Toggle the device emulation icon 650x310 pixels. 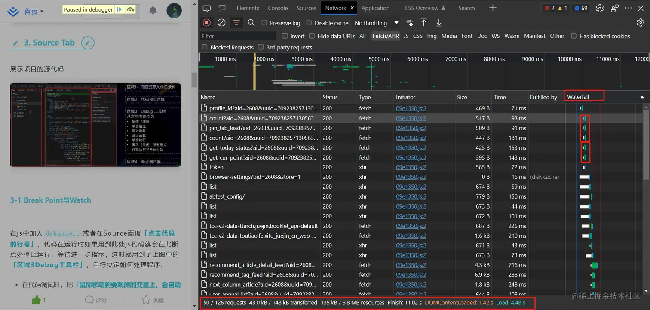point(221,8)
